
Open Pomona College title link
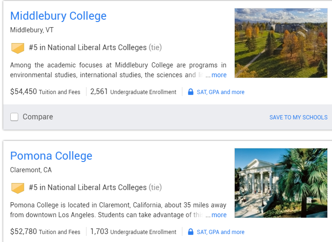click(51, 156)
